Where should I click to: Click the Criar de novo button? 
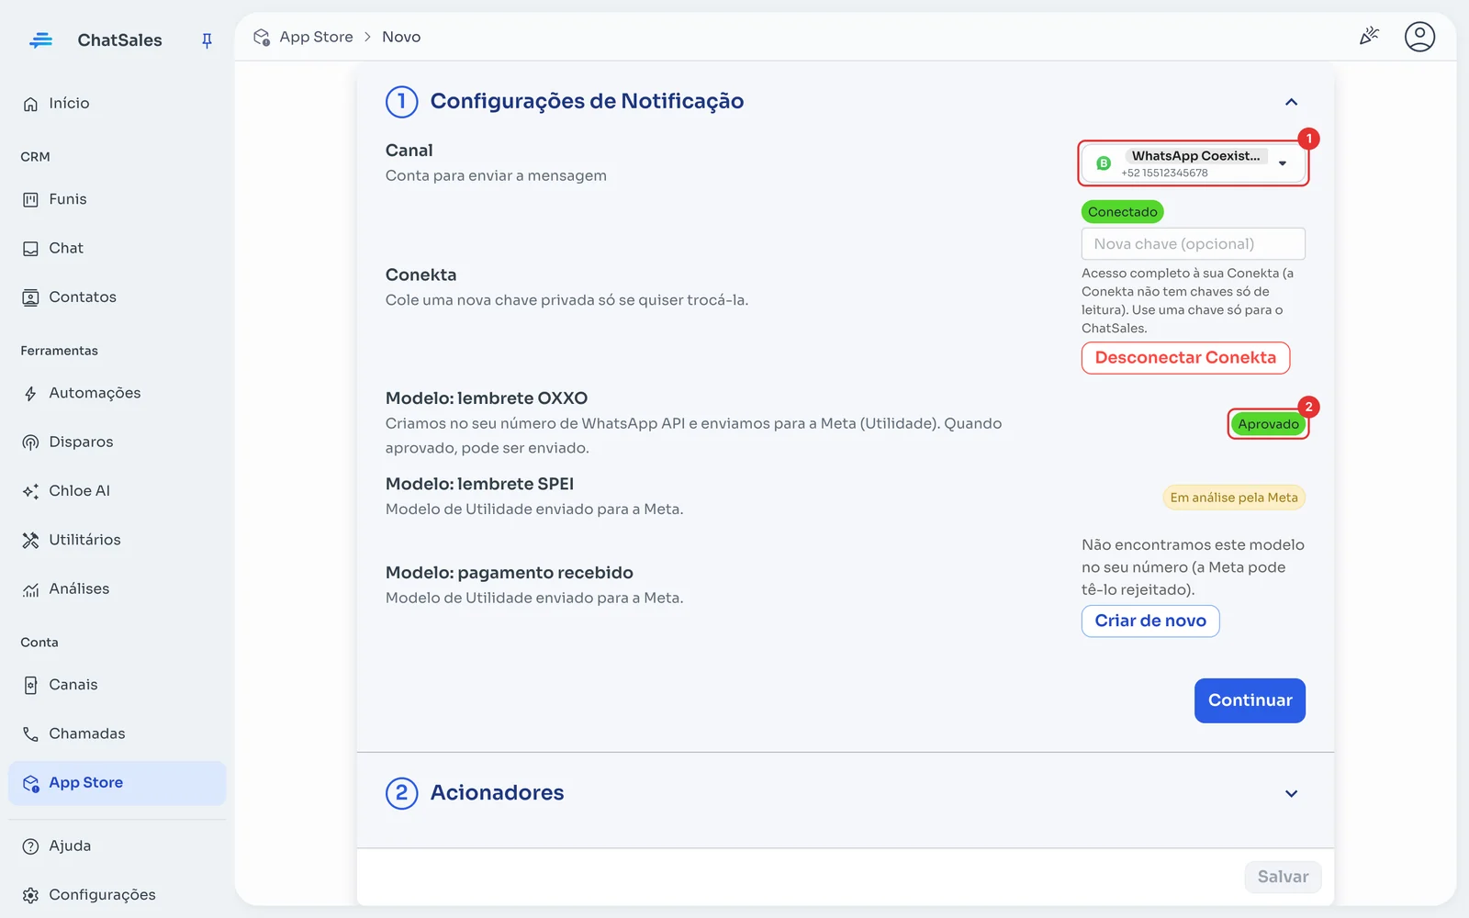point(1150,621)
